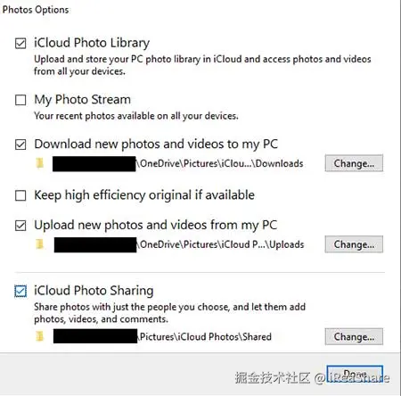The width and height of the screenshot is (401, 396).
Task: Click the iCloud Photo Library label
Action: pos(92,43)
